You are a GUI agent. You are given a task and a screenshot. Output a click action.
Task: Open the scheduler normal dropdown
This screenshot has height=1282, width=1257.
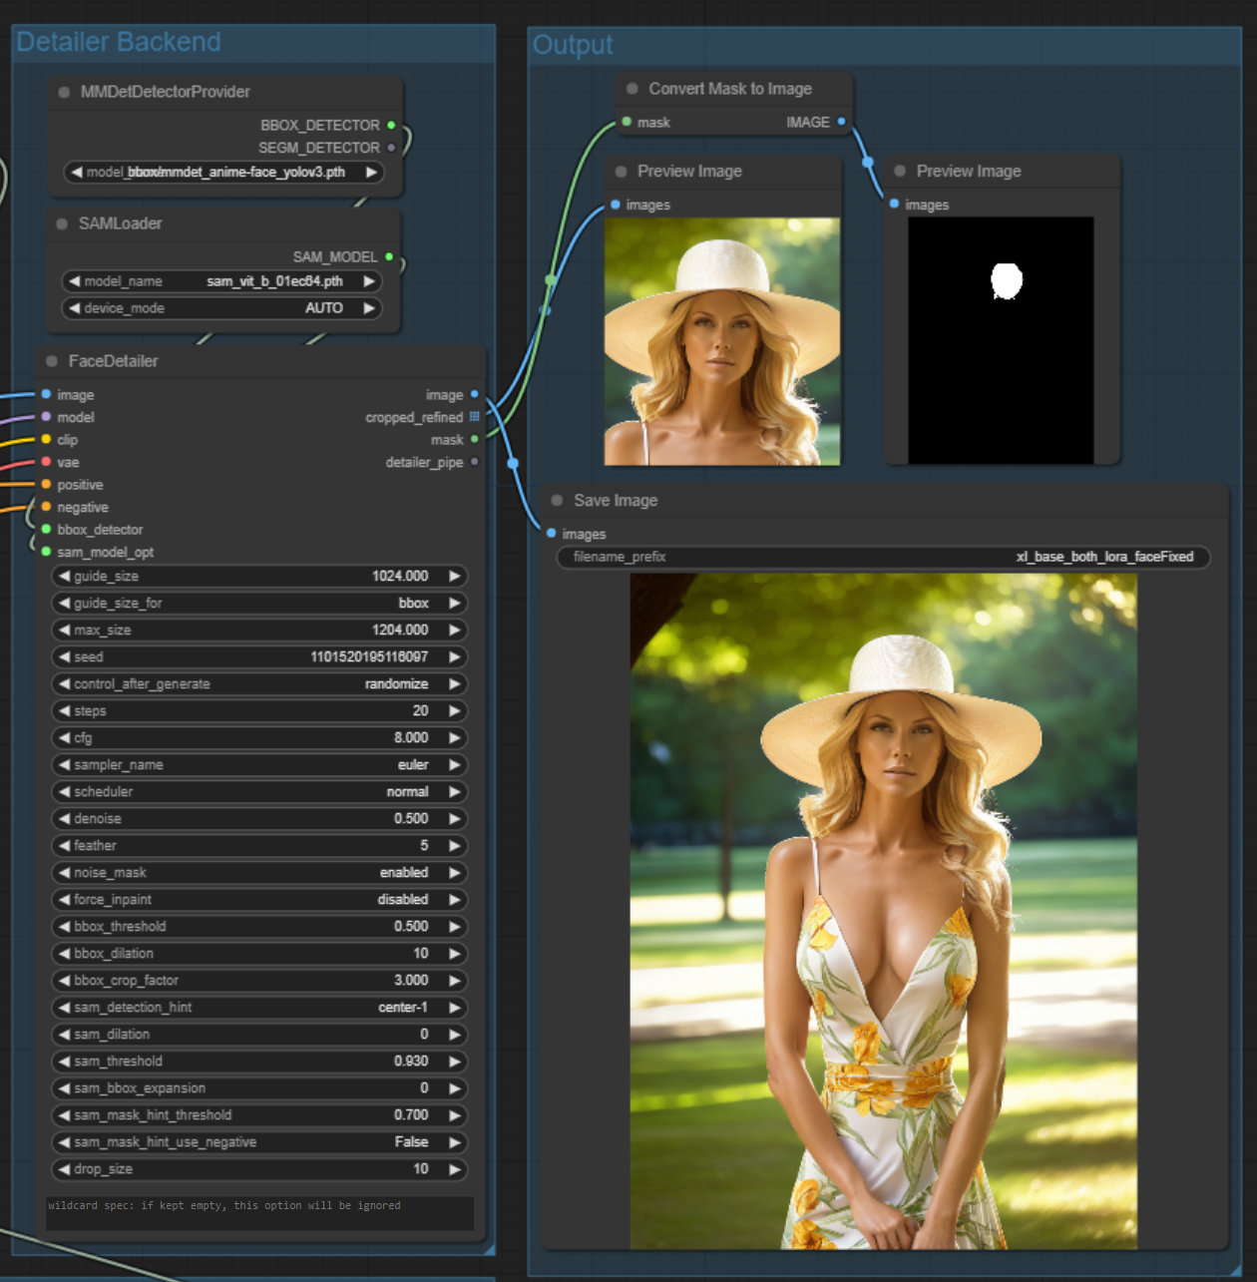click(x=259, y=791)
